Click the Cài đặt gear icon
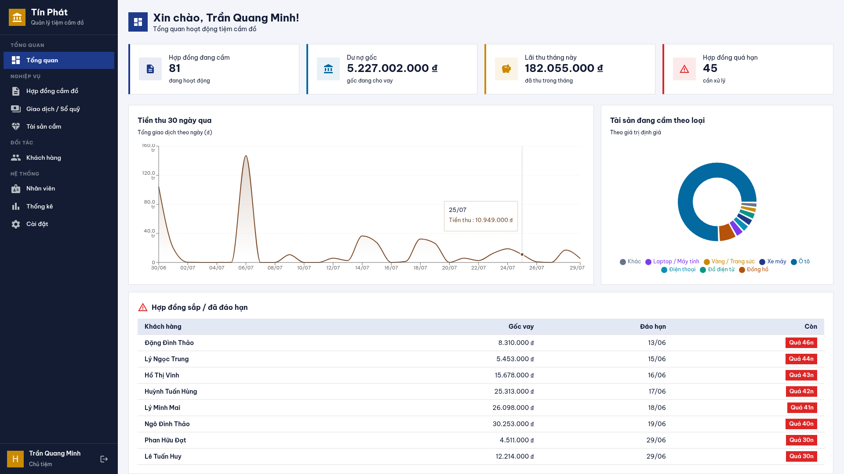The width and height of the screenshot is (844, 474). pos(16,224)
